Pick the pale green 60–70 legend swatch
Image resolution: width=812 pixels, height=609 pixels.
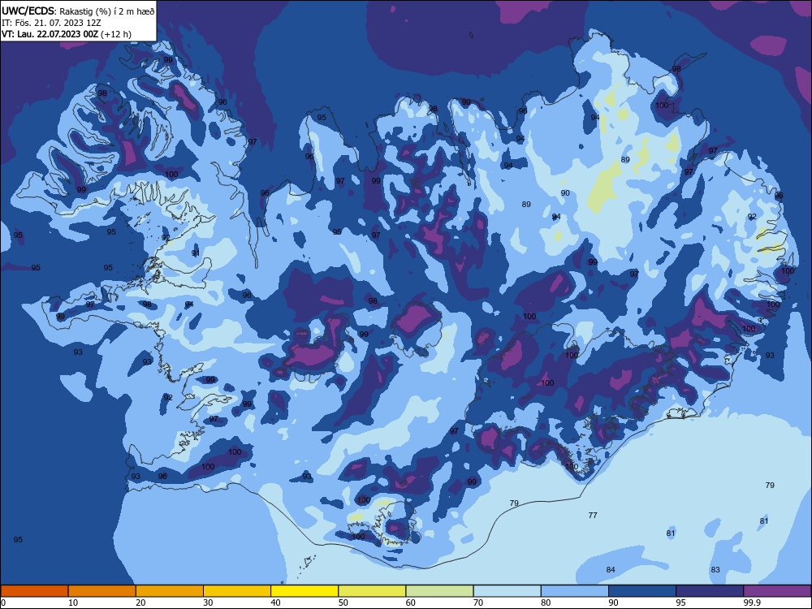[x=439, y=591]
